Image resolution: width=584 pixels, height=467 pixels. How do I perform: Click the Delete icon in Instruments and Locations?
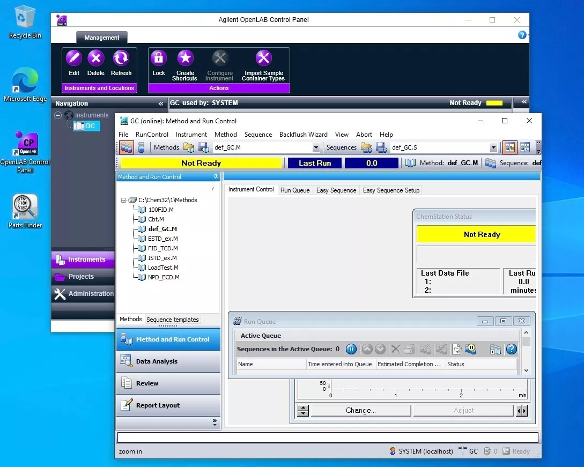pos(95,58)
